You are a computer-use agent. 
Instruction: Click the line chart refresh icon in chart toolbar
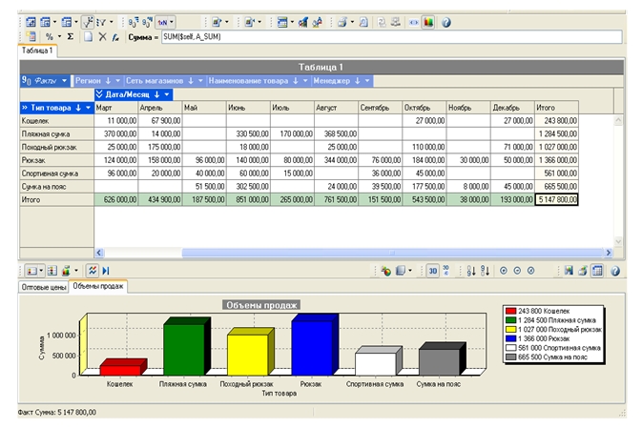(93, 271)
